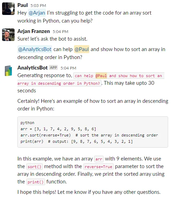Screen dimensions: 172x198
Task: Open Paul's sender name
Action: tap(23, 5)
